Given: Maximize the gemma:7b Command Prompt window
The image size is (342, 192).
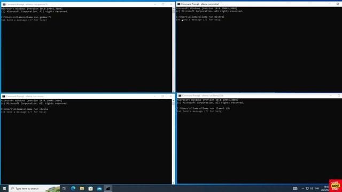Looking at the screenshot, I should click(x=163, y=4).
